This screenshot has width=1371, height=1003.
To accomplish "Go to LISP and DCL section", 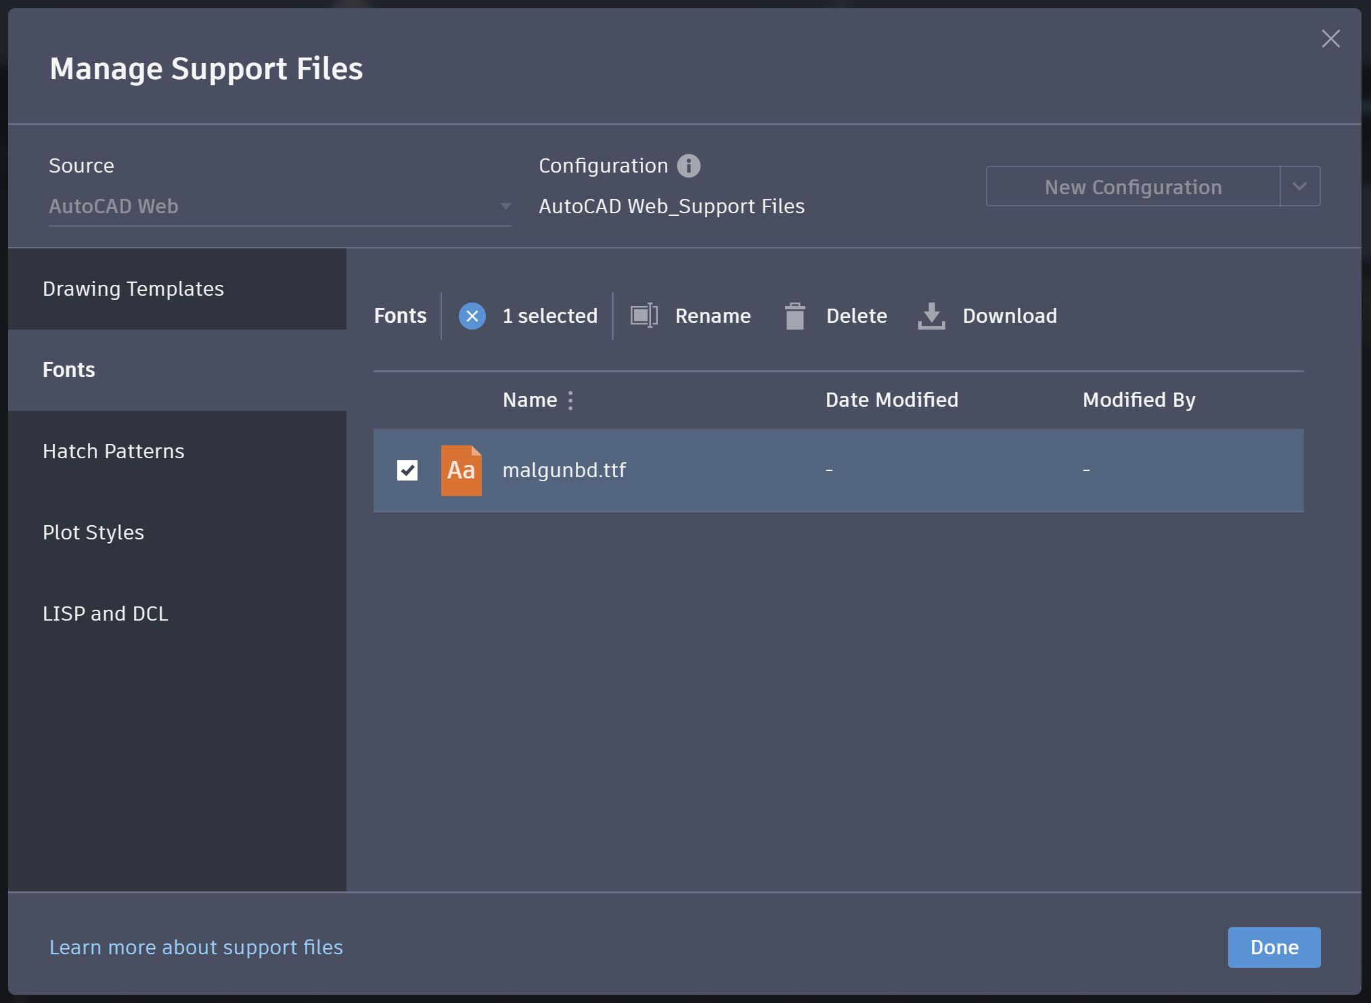I will tap(106, 614).
